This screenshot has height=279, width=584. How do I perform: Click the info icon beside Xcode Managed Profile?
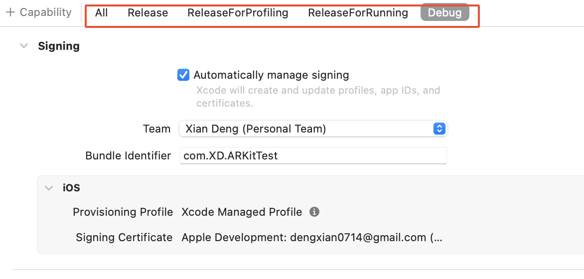(314, 212)
